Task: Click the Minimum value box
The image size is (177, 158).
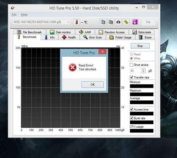Action: pos(142,86)
